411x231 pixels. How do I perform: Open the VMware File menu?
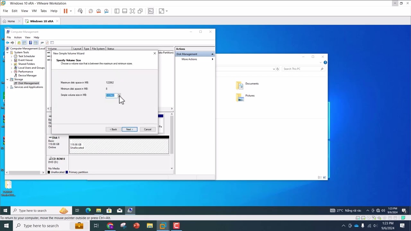[x=5, y=11]
